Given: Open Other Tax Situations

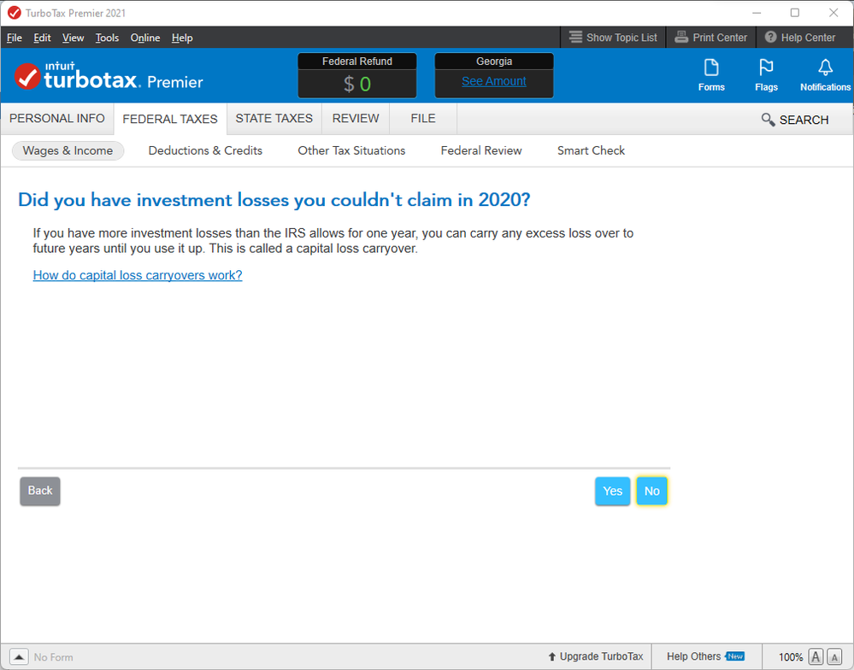Looking at the screenshot, I should click(x=351, y=150).
